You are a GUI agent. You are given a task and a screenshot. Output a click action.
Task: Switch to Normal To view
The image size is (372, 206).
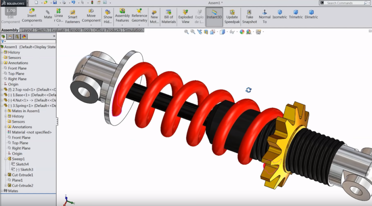click(264, 17)
